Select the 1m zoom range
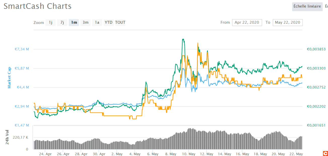Viewport: 328px width, 156px height. pos(74,22)
